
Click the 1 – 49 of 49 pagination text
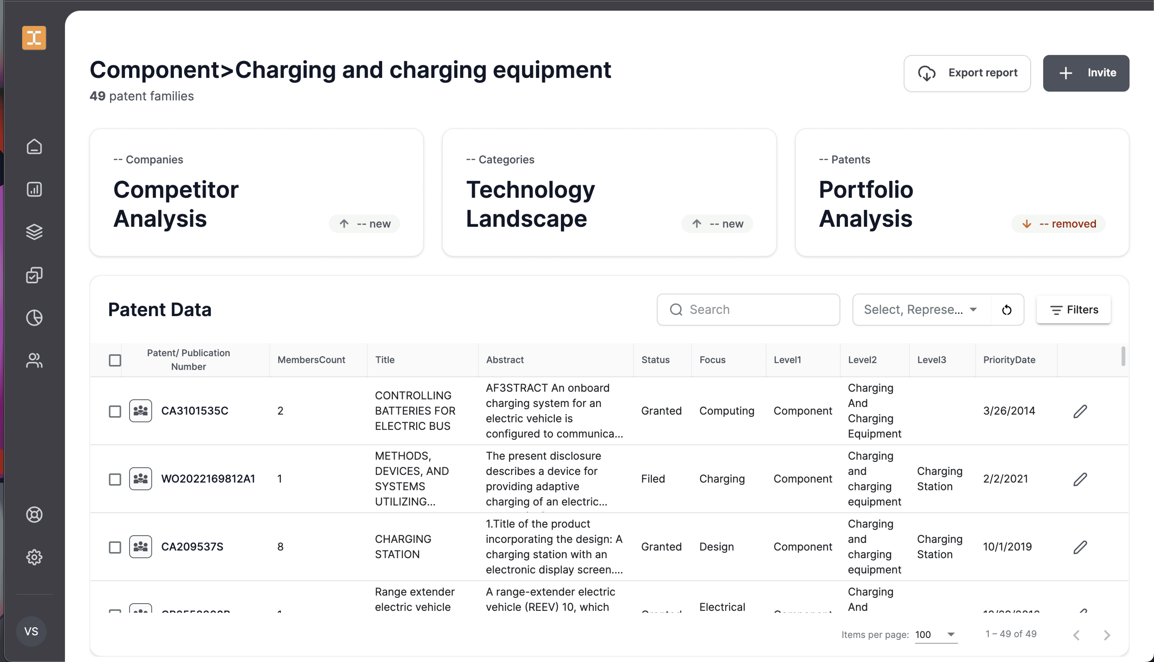tap(1011, 634)
